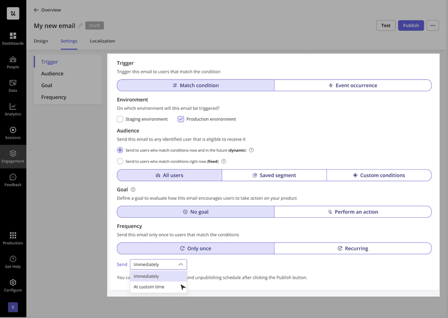Open the three-dots more options menu
Screen dimensions: 448x318
432,25
